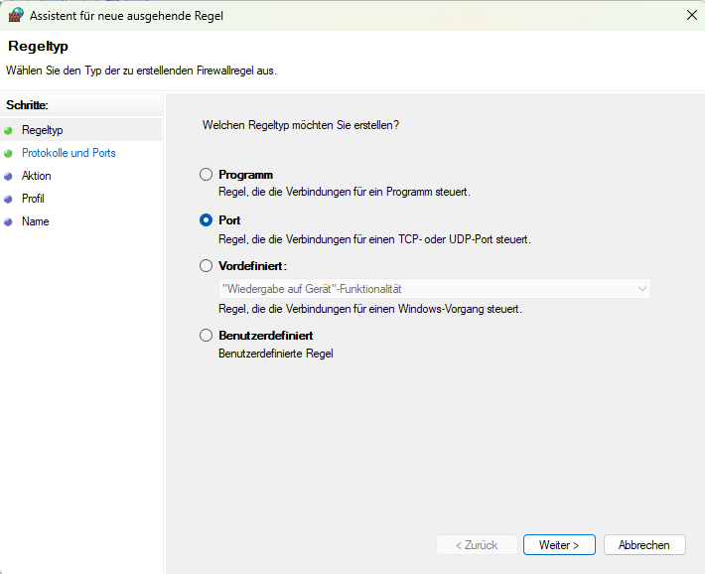Choose the Port radio button
The image size is (705, 574).
(x=207, y=220)
